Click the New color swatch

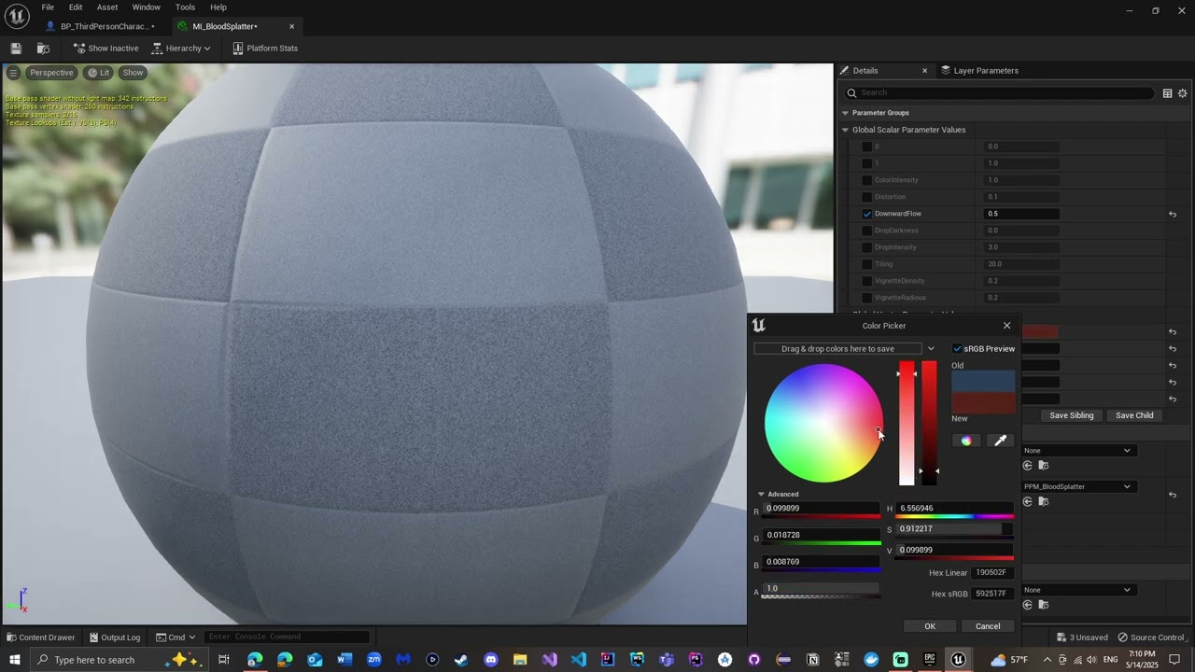click(x=983, y=402)
